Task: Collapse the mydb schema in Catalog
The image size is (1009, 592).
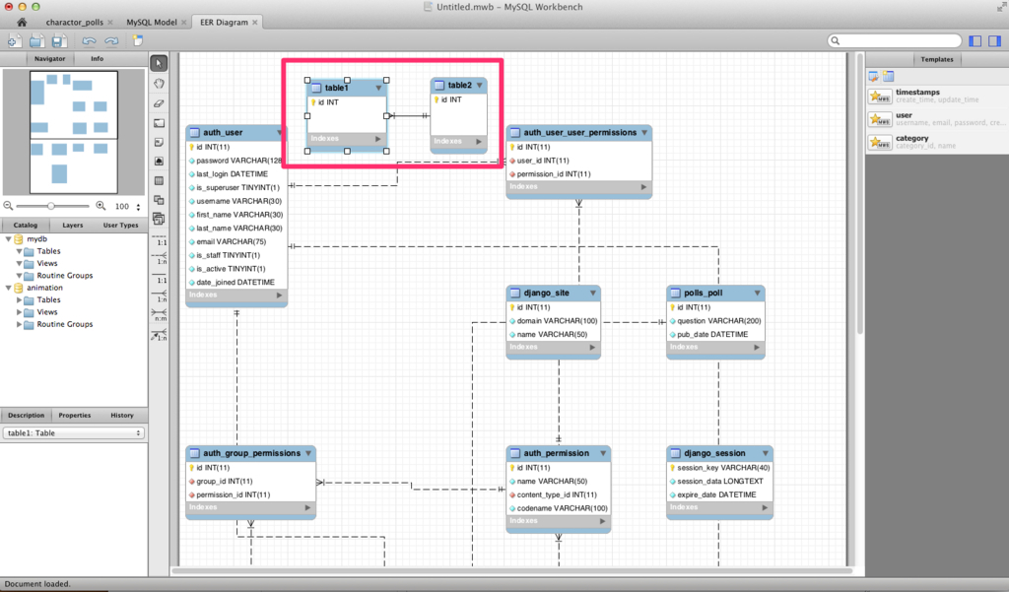Action: pyautogui.click(x=10, y=238)
